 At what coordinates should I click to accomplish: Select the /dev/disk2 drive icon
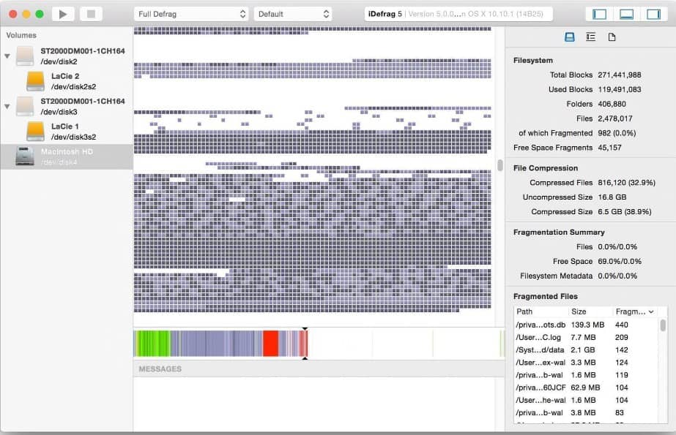(25, 56)
